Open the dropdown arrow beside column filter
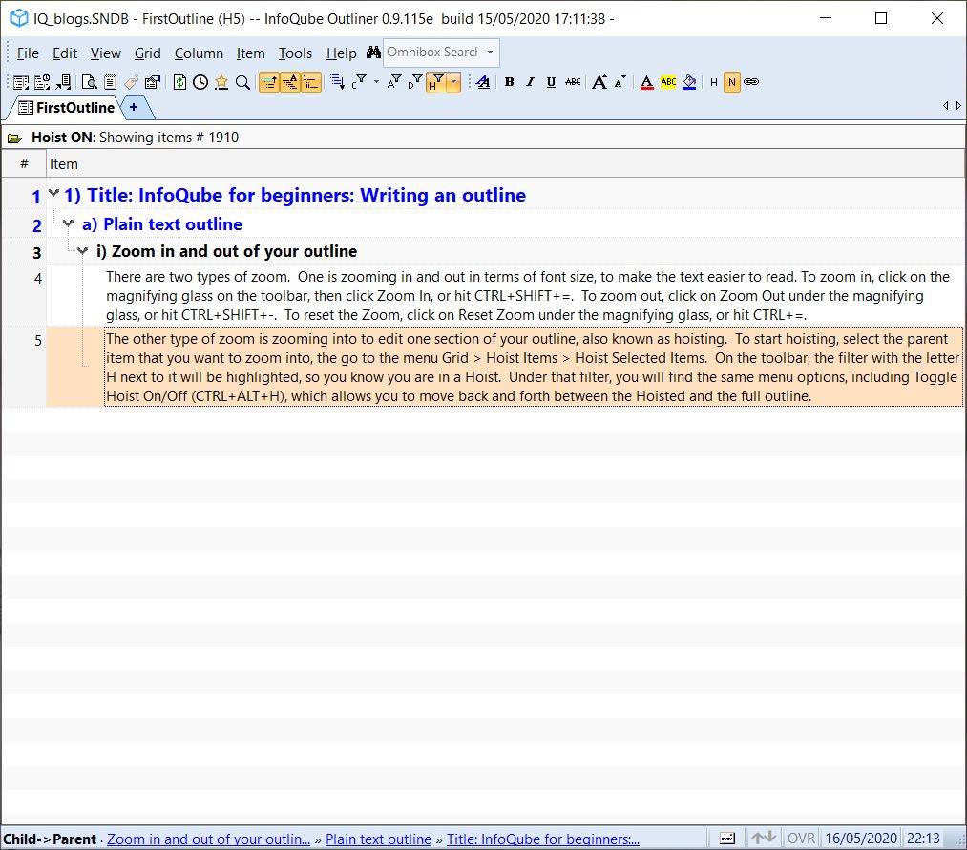The height and width of the screenshot is (850, 967). point(376,81)
